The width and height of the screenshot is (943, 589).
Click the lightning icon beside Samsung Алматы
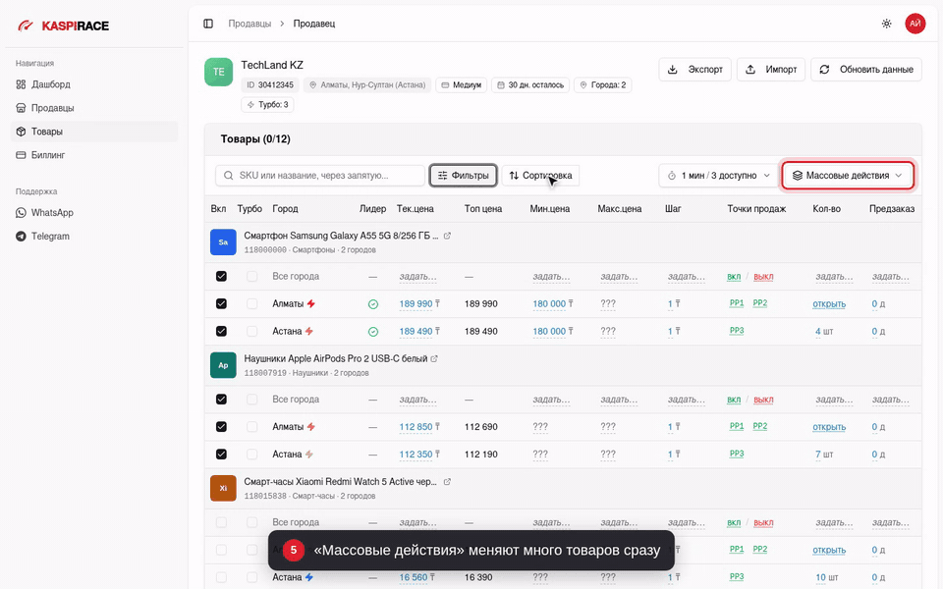tap(311, 303)
